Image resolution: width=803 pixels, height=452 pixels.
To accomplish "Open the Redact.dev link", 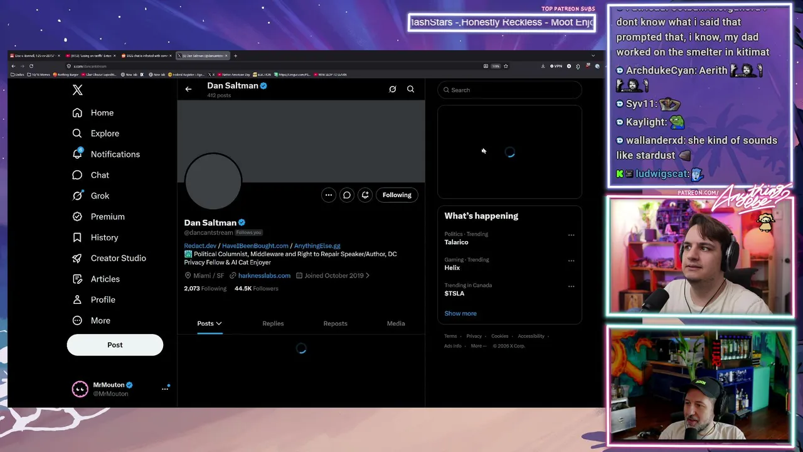I will 200,246.
